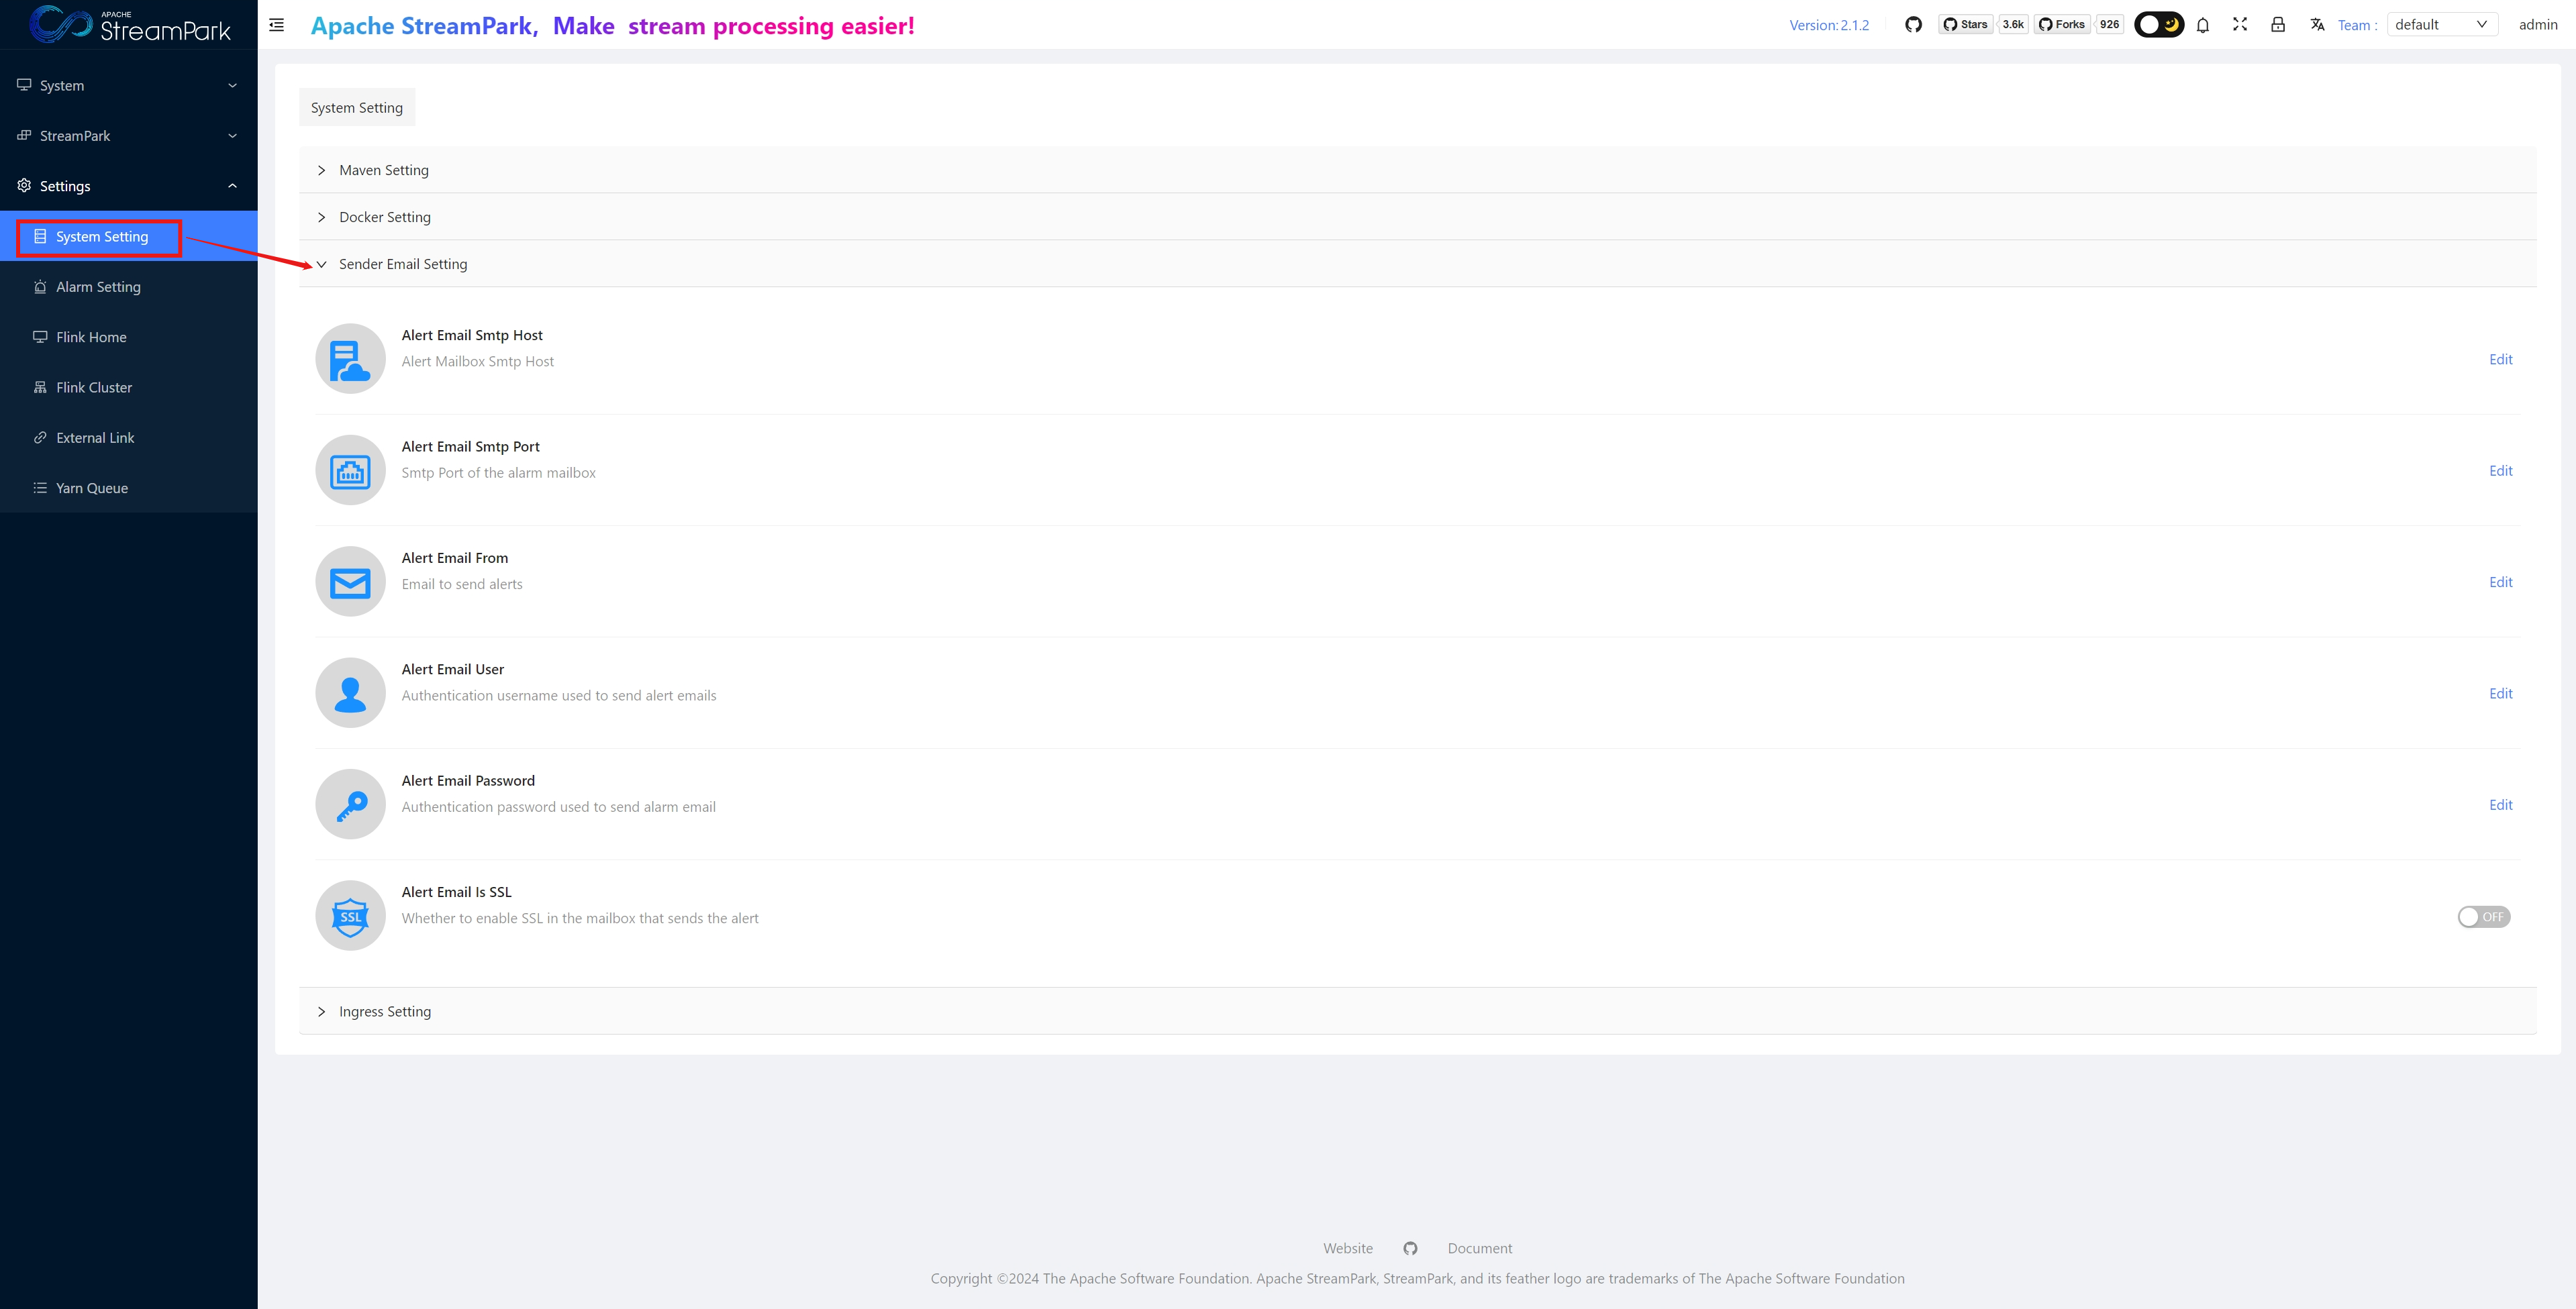
Task: Toggle the dark mode switch
Action: [2158, 25]
